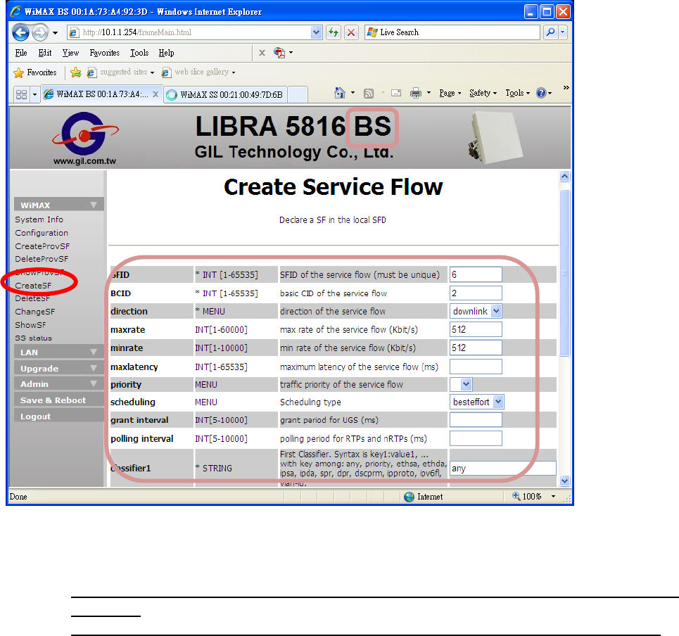Click the BCID input field
The image size is (679, 636).
(476, 293)
